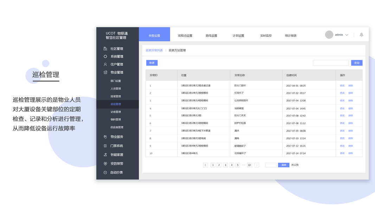The image size is (375, 210).
Task: Click 修改 for 防火门损坏 row
Action: (x=342, y=86)
